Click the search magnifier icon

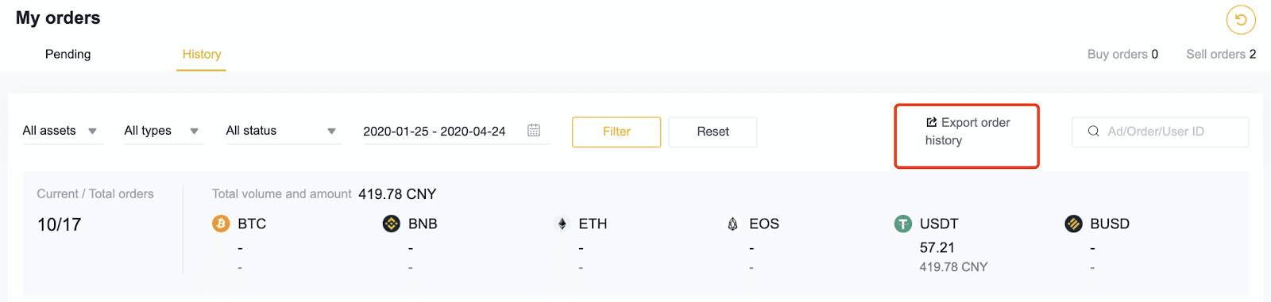(x=1094, y=131)
